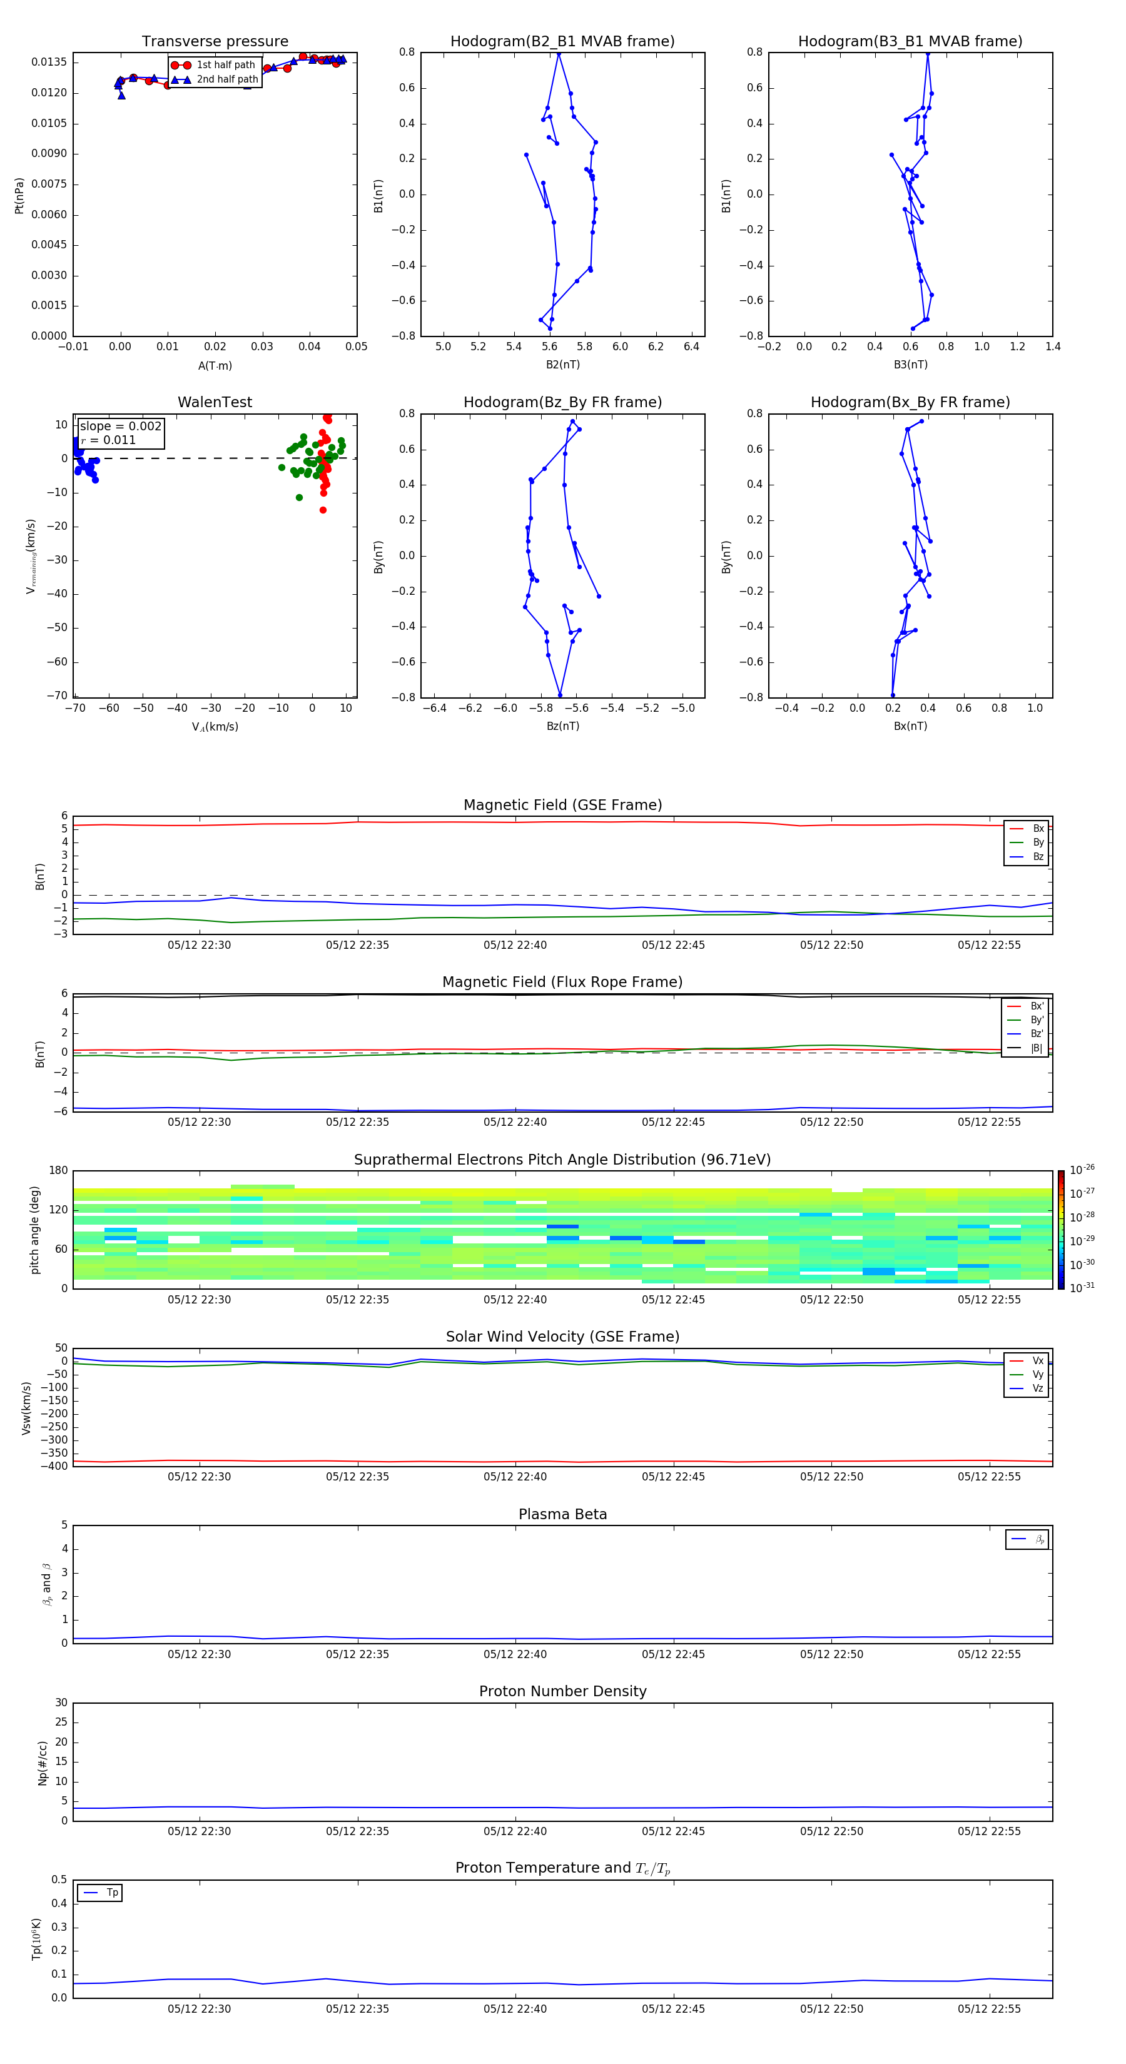Image resolution: width=1126 pixels, height=2064 pixels.
Task: Click the 10^-31 colorbar label
Action: pyautogui.click(x=1082, y=1288)
